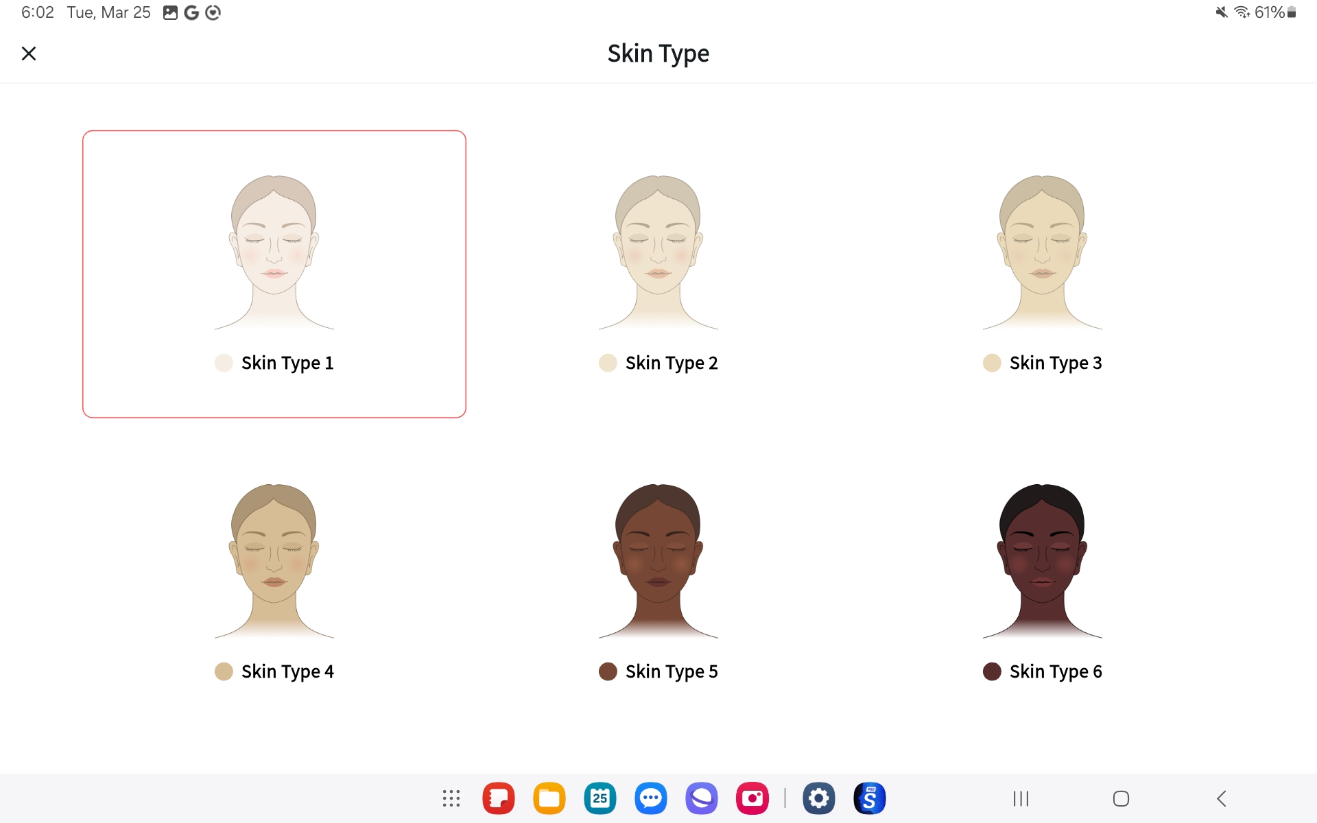Tap the 6:02 clock in status bar
The width and height of the screenshot is (1317, 823).
[38, 12]
